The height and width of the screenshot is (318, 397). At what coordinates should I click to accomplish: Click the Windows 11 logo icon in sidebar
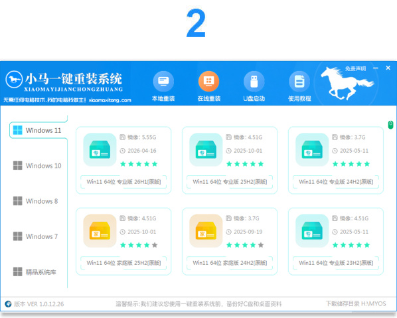point(18,130)
